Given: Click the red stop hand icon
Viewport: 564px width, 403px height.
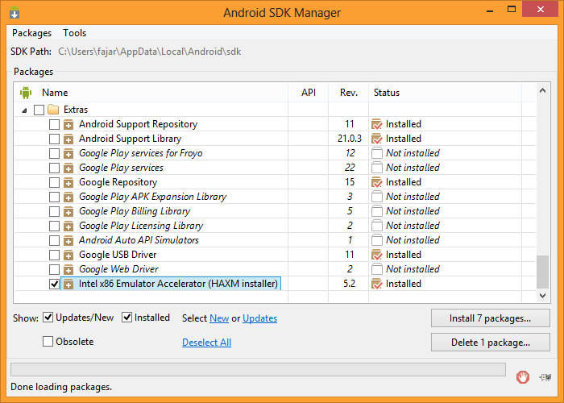Looking at the screenshot, I should click(x=523, y=375).
